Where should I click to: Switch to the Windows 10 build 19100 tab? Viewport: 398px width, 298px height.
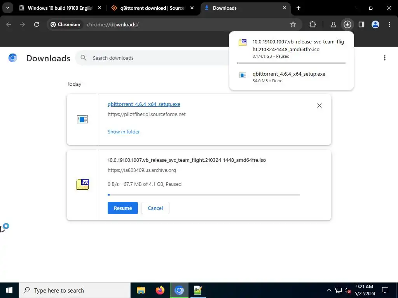[x=60, y=8]
